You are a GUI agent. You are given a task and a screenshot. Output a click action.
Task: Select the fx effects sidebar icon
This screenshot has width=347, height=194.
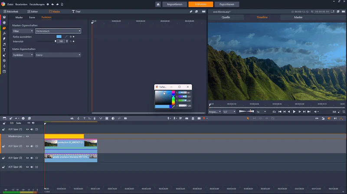pyautogui.click(x=4, y=34)
